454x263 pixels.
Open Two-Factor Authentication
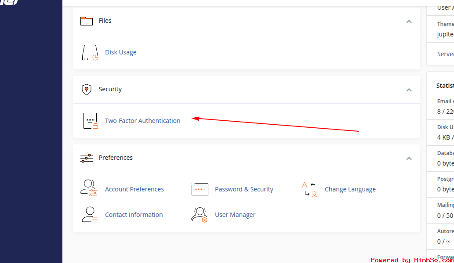pyautogui.click(x=142, y=120)
